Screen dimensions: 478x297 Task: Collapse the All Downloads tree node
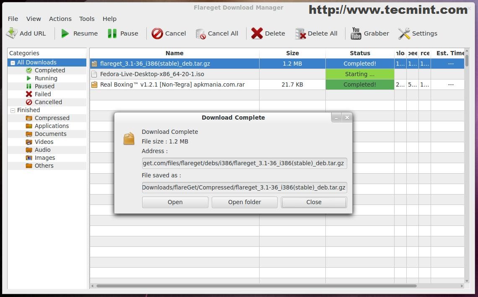click(13, 63)
